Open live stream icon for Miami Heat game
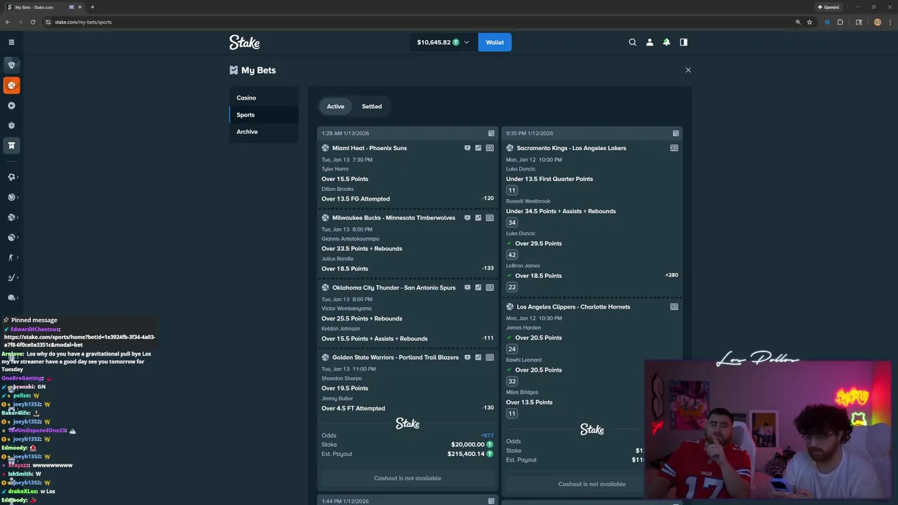This screenshot has height=505, width=898. [467, 148]
